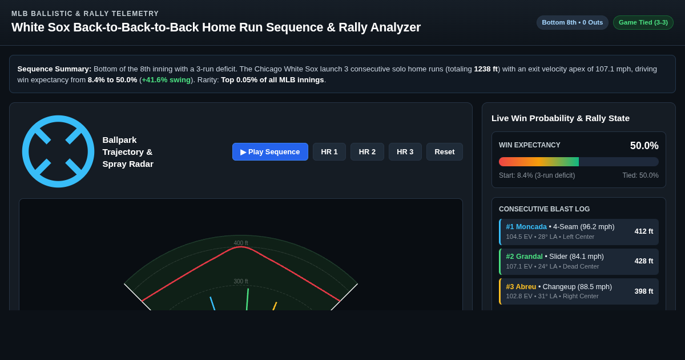
Task: Show the HR 2 trajectory
Action: (367, 151)
